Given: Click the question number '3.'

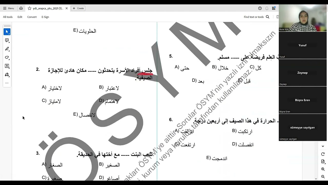Looking at the screenshot, I should pos(38,153).
